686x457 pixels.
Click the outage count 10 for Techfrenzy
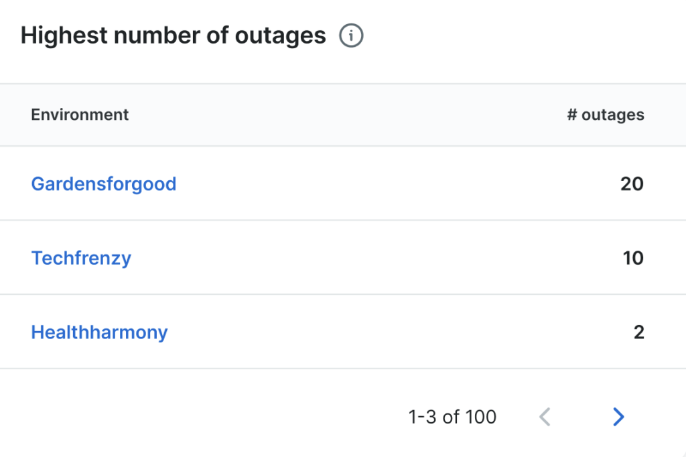point(632,258)
